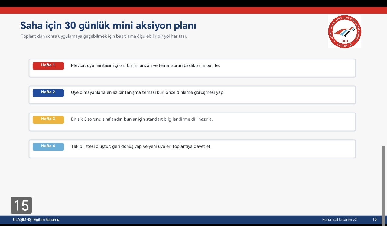Click the dark blue Hafta 2 badge
The image size is (387, 226).
pyautogui.click(x=48, y=93)
